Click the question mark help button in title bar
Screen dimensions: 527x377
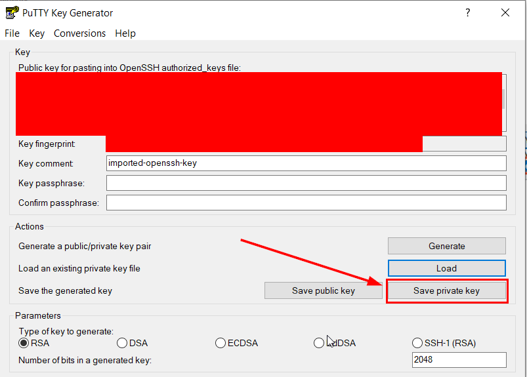point(468,13)
